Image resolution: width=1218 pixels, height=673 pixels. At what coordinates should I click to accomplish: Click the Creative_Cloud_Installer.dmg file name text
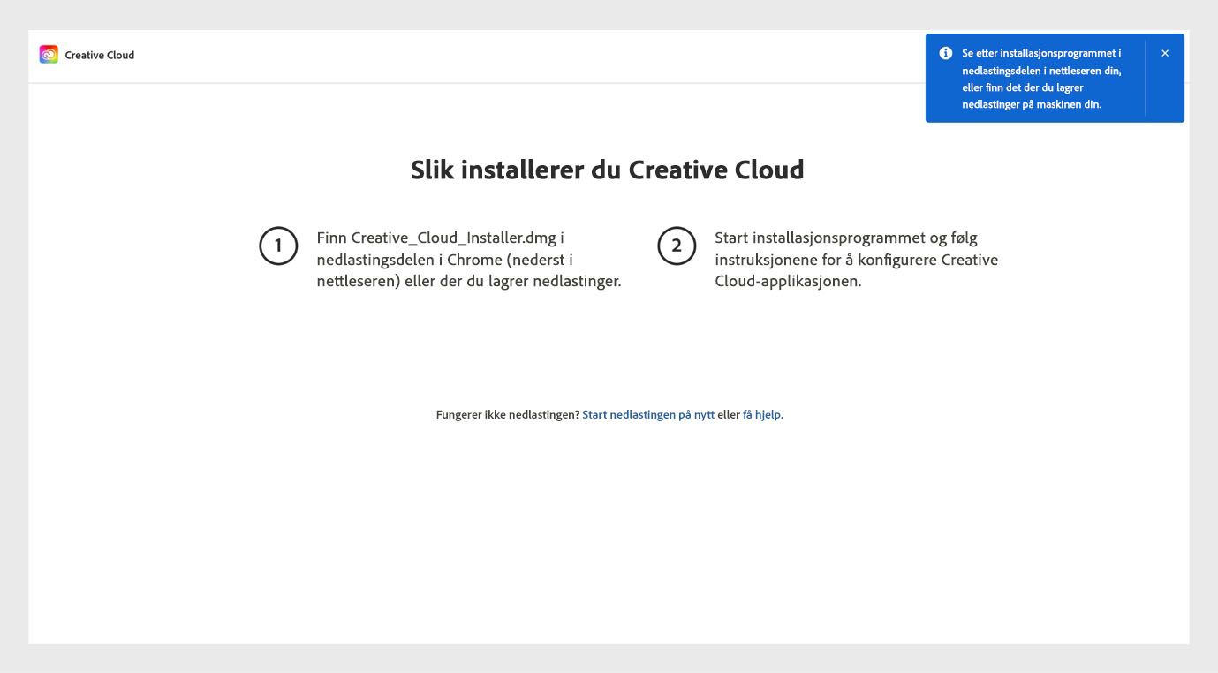click(453, 237)
